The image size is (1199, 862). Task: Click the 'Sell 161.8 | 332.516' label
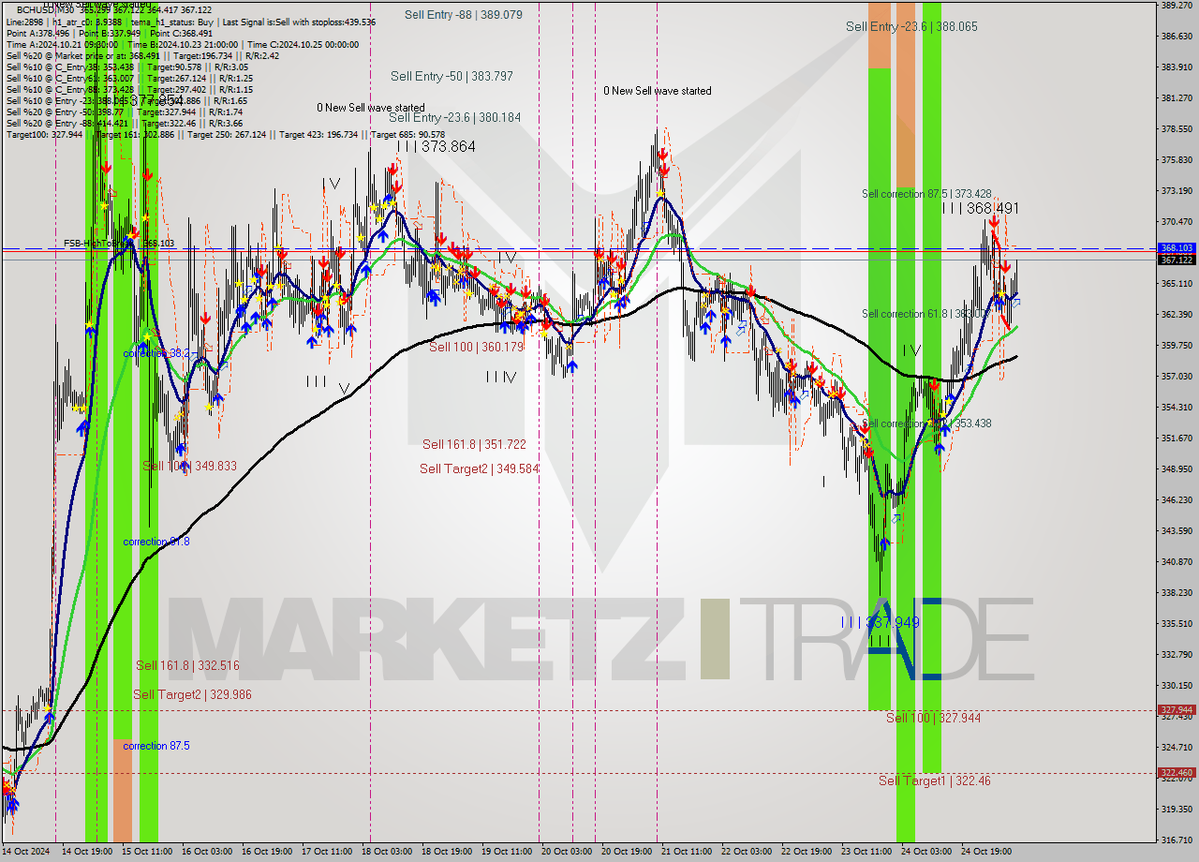pyautogui.click(x=187, y=665)
